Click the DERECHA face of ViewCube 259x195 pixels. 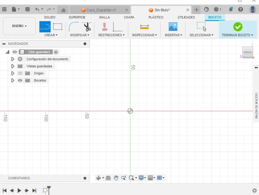point(248,52)
